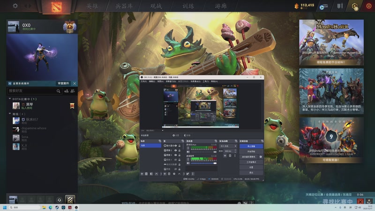Click the start recording button in OBS

(251, 151)
